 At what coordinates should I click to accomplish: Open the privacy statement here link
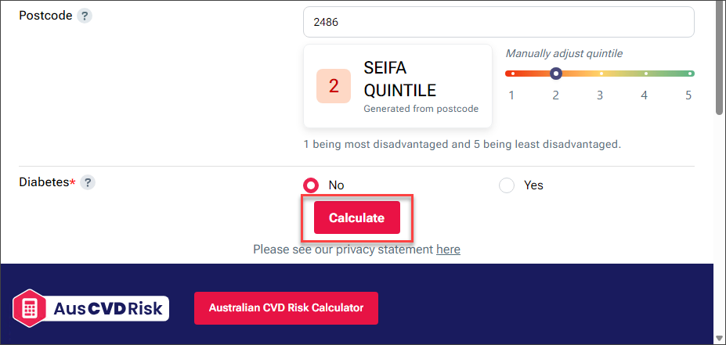tap(448, 250)
